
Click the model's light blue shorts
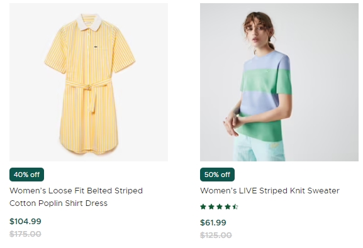click(258, 149)
